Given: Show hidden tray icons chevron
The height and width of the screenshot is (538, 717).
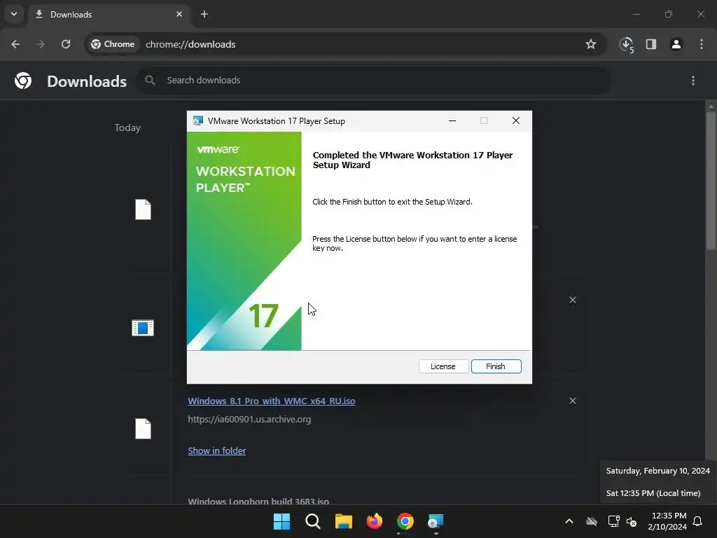Looking at the screenshot, I should (x=569, y=521).
